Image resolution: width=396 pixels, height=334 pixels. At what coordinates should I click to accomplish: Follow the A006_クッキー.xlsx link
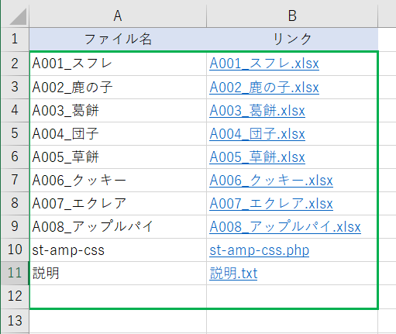271,181
